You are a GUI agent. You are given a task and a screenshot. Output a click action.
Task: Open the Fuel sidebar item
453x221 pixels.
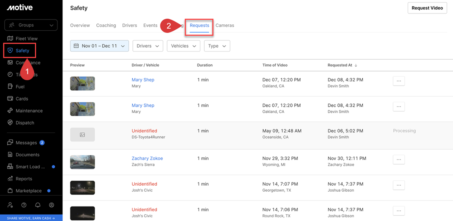[x=16, y=86]
